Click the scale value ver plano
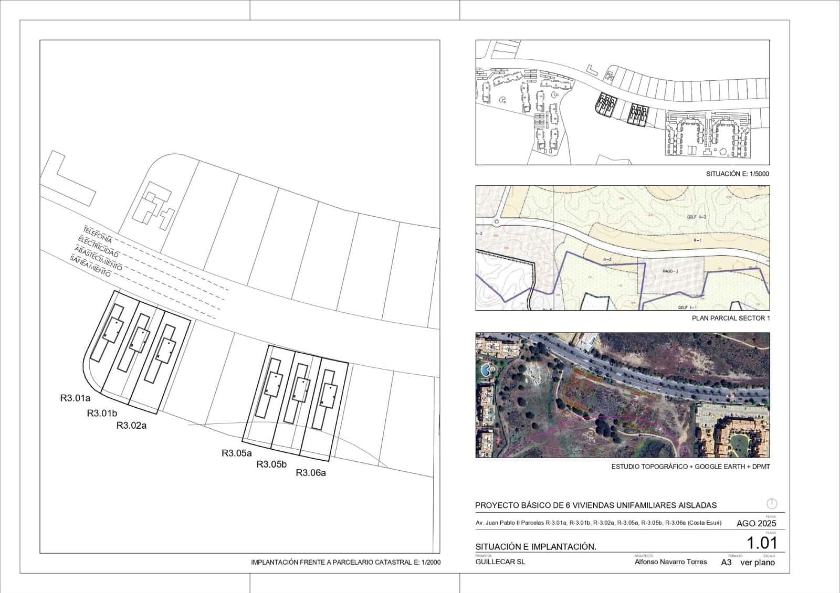 (758, 563)
